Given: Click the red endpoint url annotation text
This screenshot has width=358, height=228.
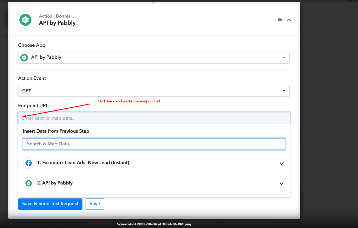Looking at the screenshot, I should pos(129,101).
